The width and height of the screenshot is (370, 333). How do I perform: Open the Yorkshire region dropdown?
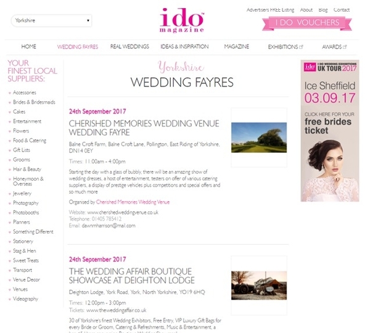[x=51, y=20]
